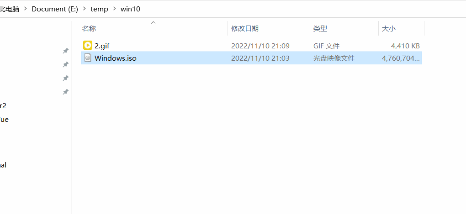Viewport: 466px width, 214px height.
Task: Navigate to Document (E:) in breadcrumb
Action: tap(55, 9)
